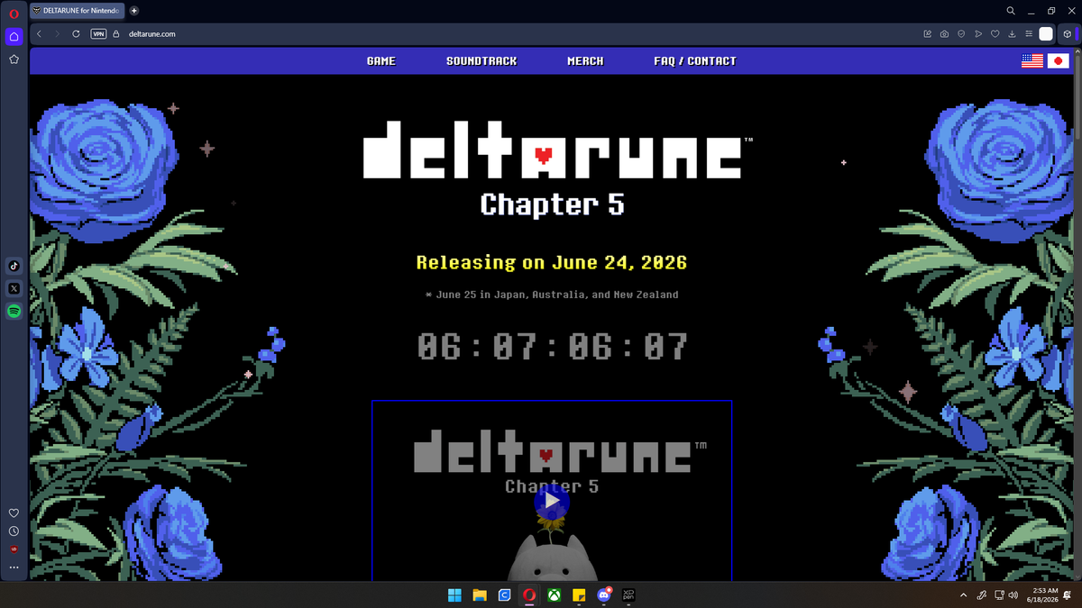Click the 'Releasing on June 24, 2026' text
1082x608 pixels.
pyautogui.click(x=552, y=263)
